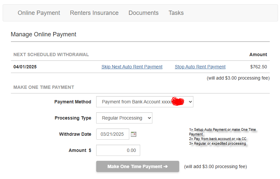The image size is (280, 179).
Task: Switch to the Online Payment tab
Action: tap(39, 13)
